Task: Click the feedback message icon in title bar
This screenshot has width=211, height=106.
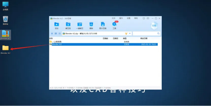Action: click(x=148, y=18)
